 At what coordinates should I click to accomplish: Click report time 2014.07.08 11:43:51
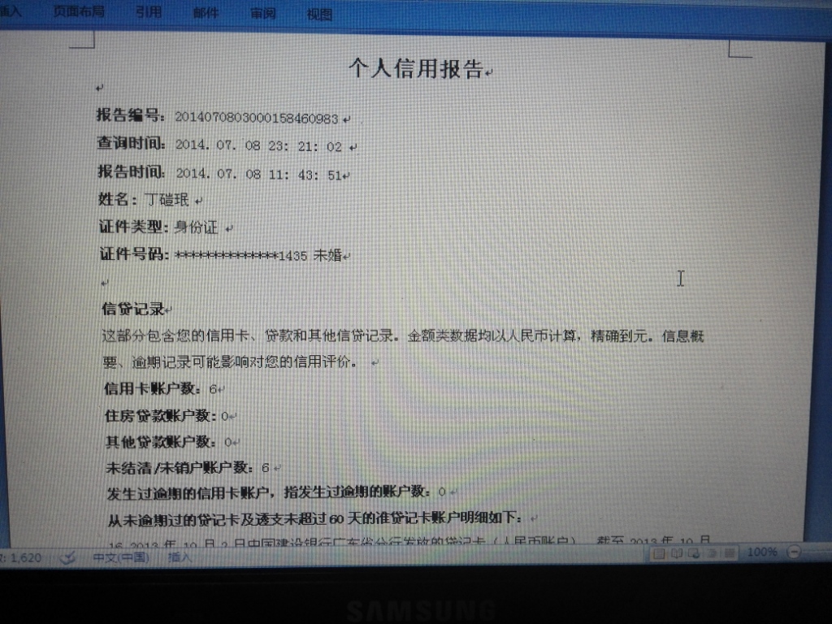point(259,174)
